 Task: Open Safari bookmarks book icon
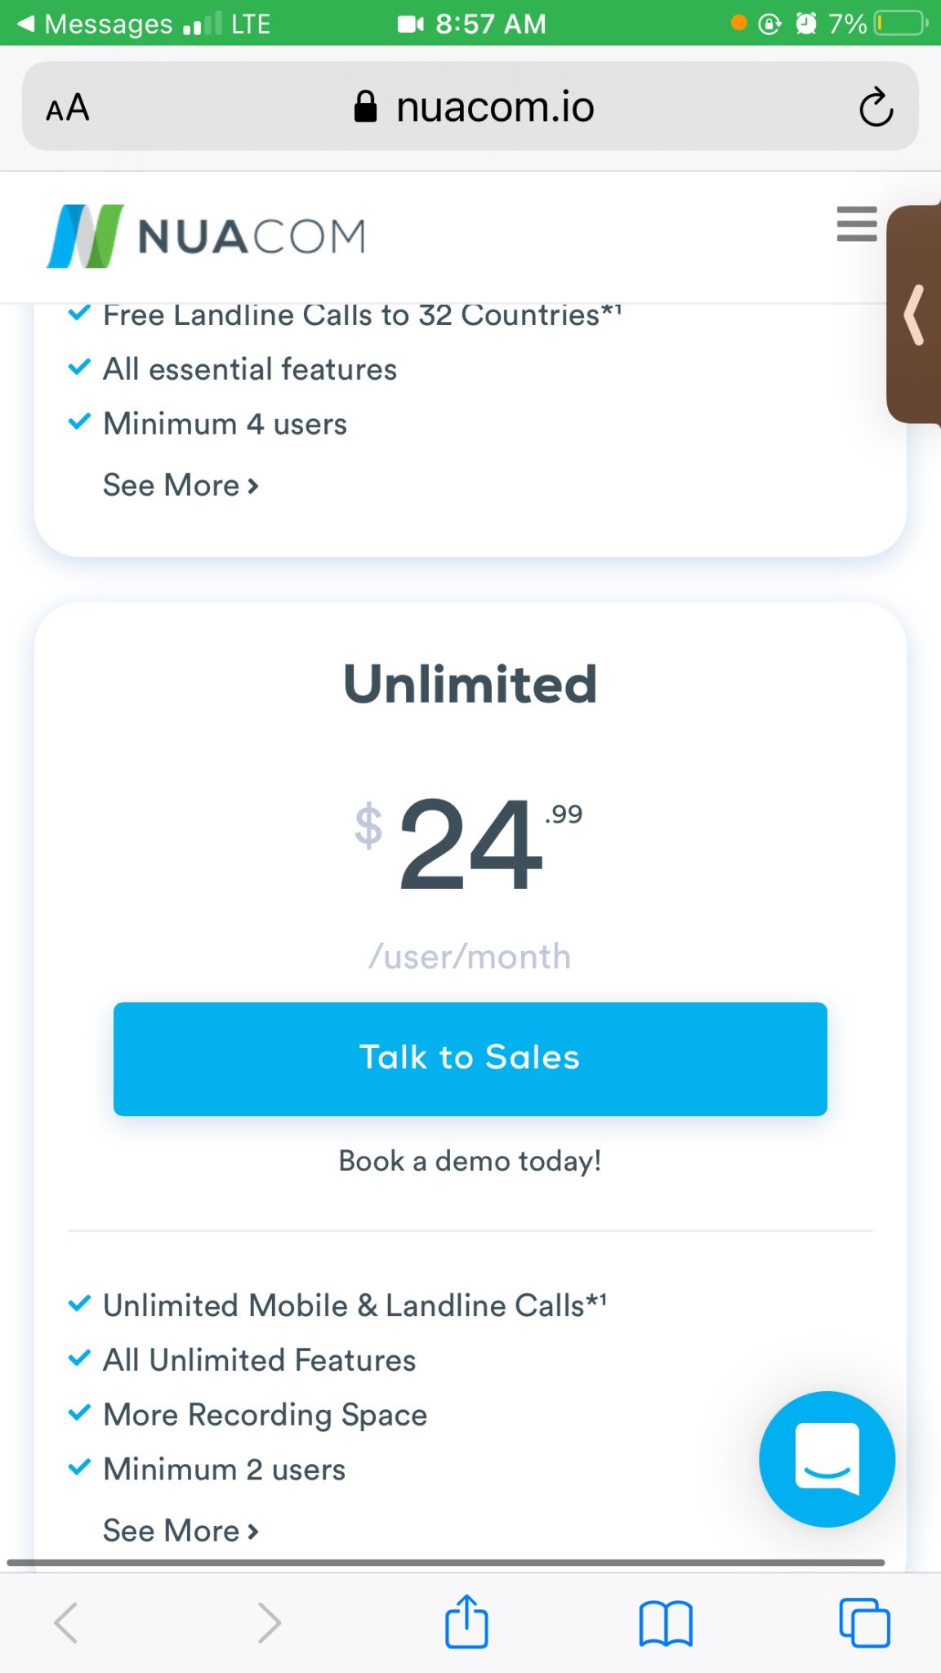click(666, 1622)
